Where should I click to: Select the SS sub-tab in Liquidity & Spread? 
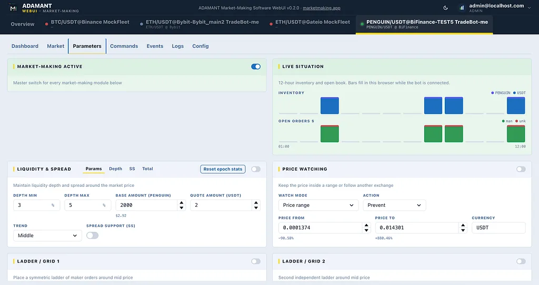point(132,168)
